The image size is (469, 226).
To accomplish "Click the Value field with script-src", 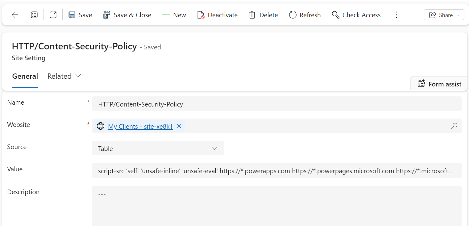I will 277,171.
